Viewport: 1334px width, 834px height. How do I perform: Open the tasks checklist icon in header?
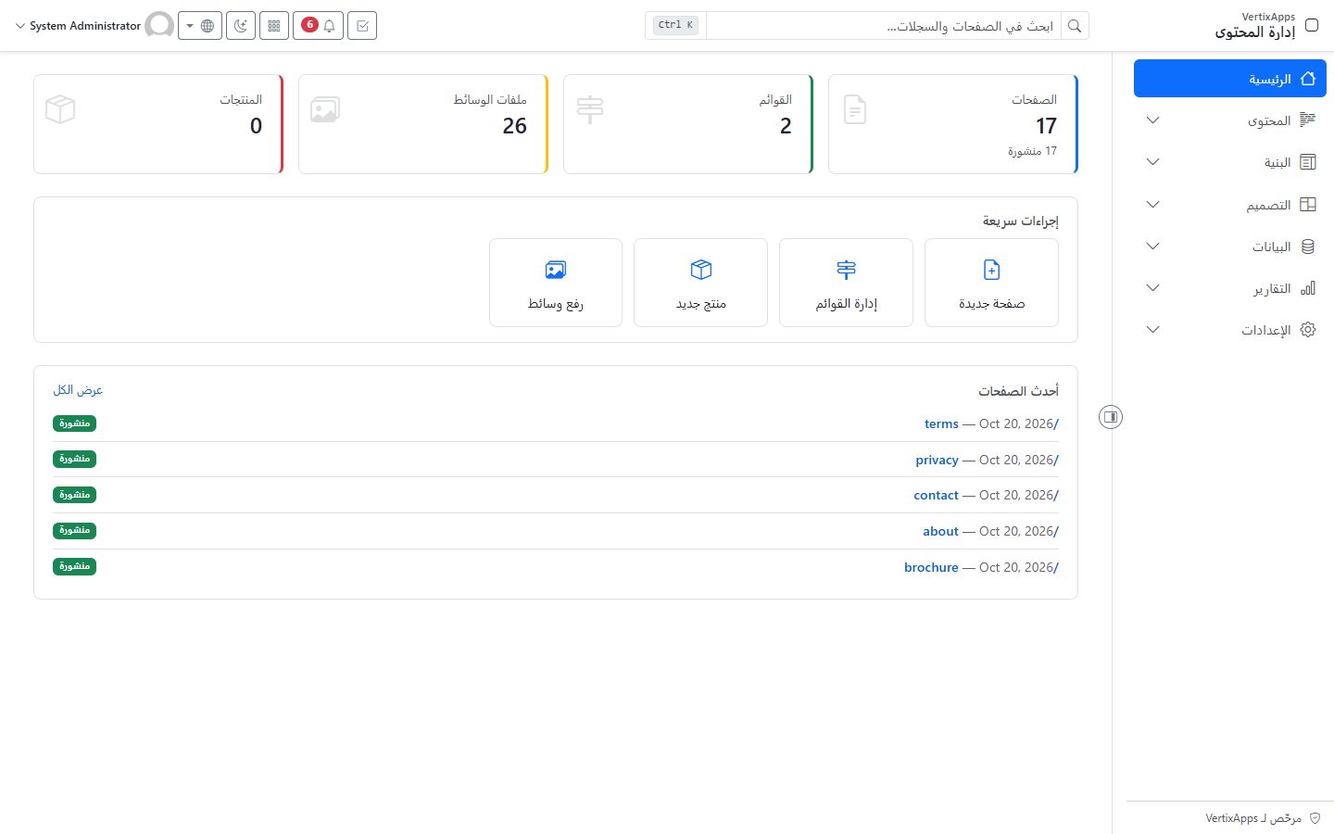tap(362, 26)
